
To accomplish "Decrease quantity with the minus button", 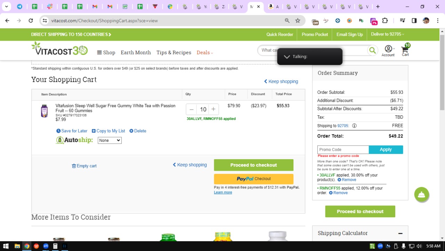I will [192, 109].
